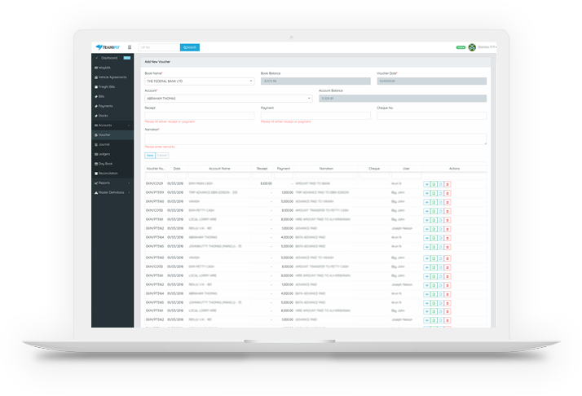This screenshot has width=582, height=396.
Task: Click the Stocks tag icon
Action: coord(96,116)
